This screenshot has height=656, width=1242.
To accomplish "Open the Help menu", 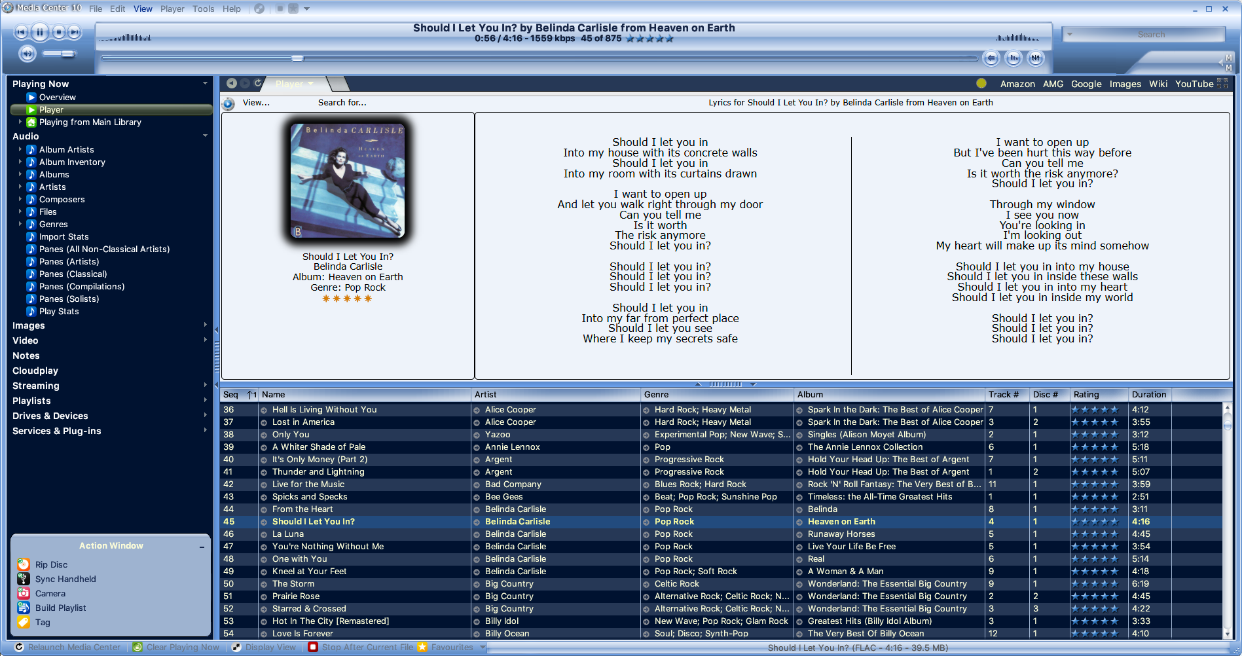I will point(231,9).
